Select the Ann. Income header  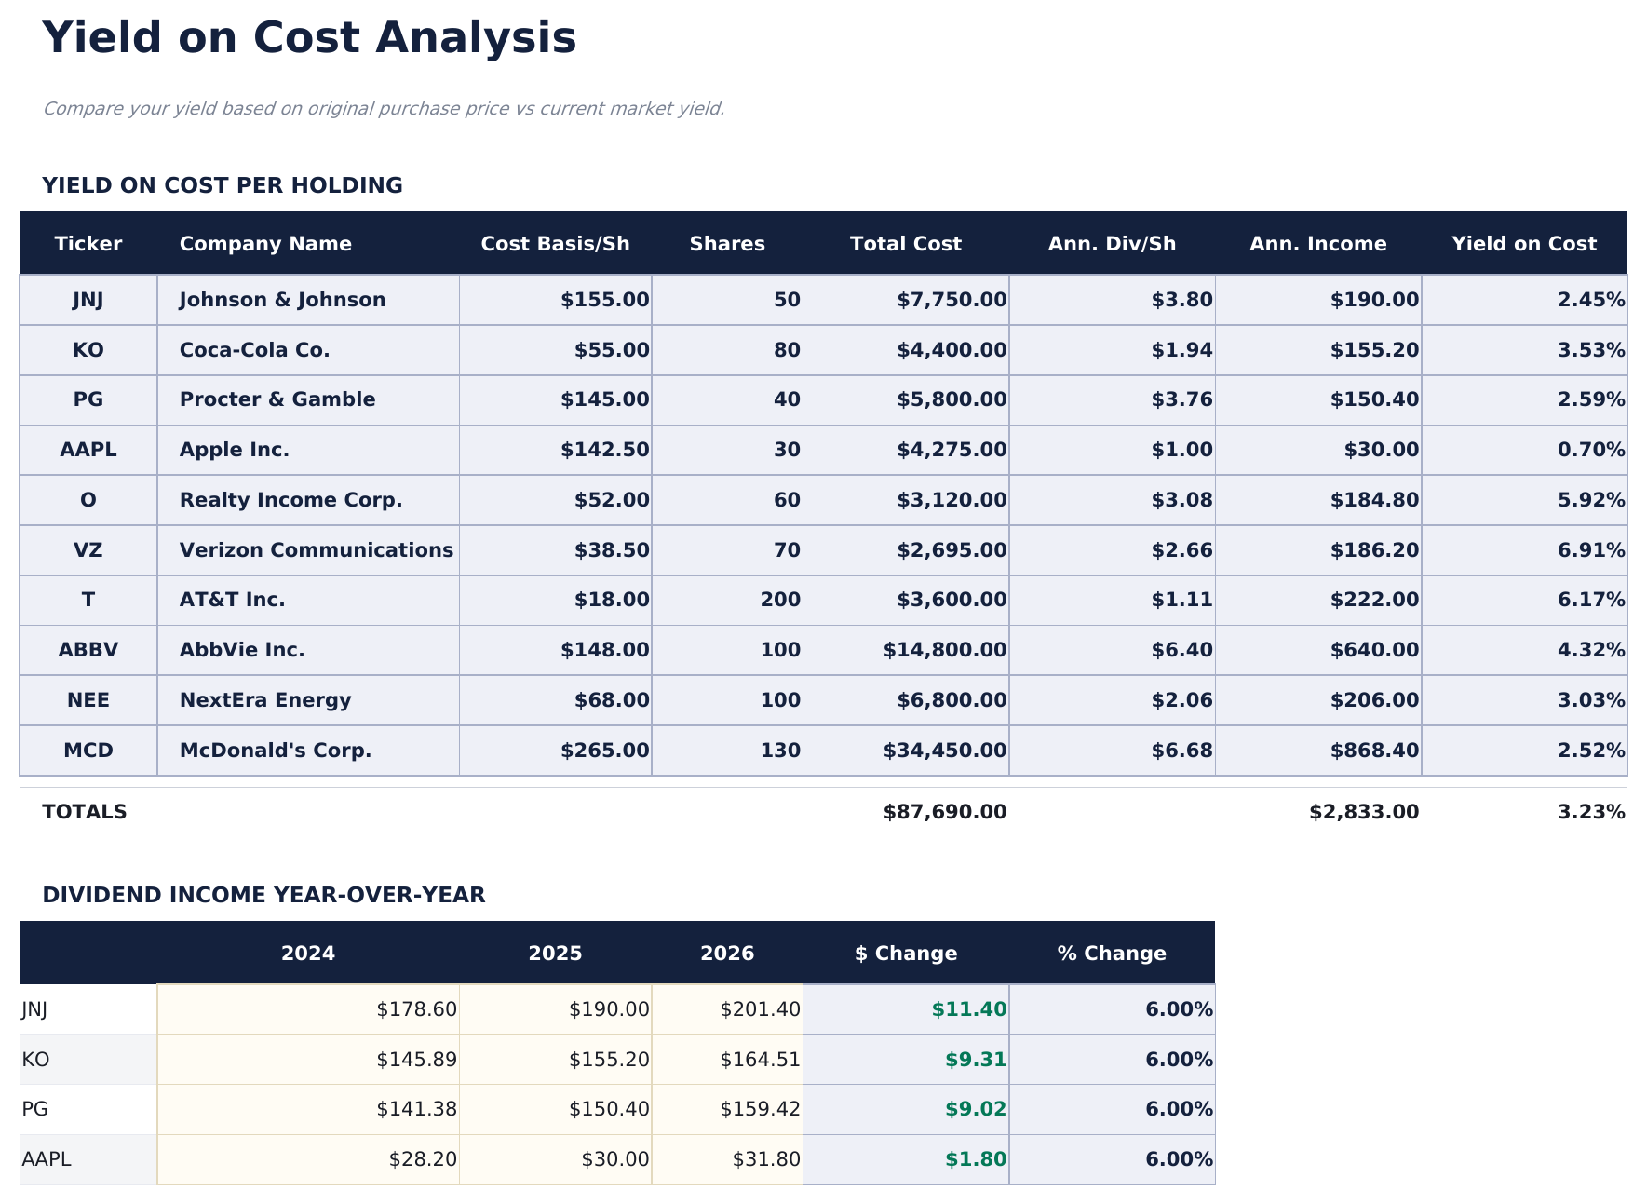tap(1317, 243)
